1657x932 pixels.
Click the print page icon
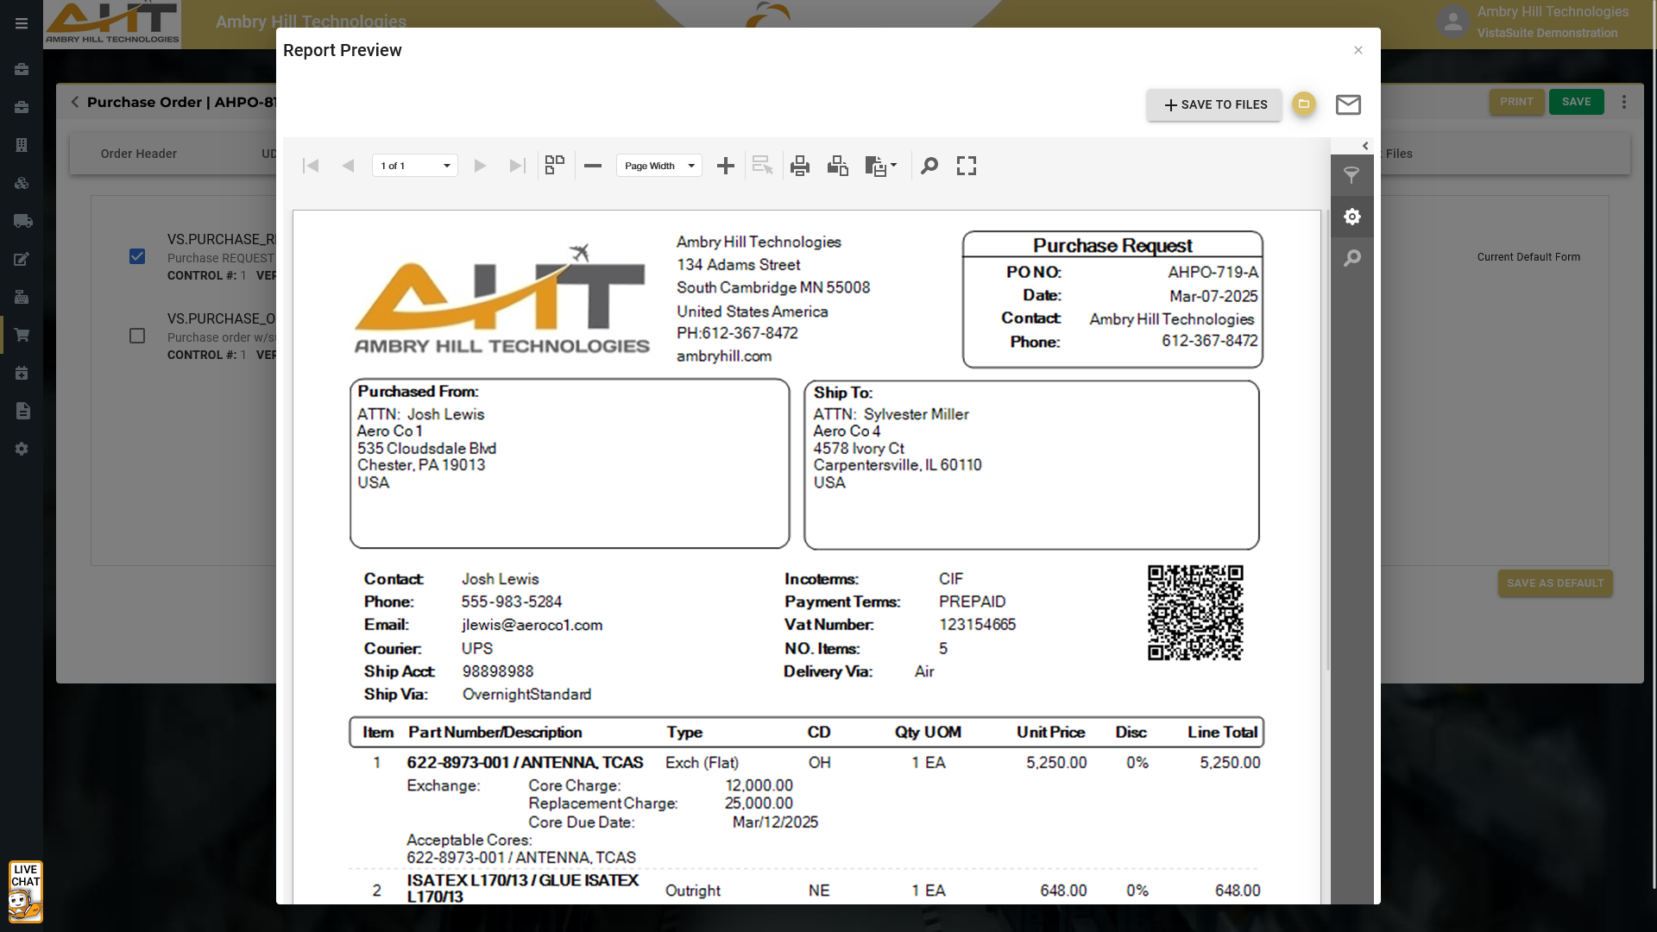pyautogui.click(x=837, y=166)
